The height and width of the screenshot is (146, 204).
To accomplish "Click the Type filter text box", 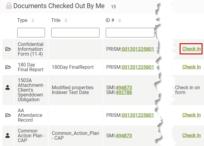I will [31, 32].
